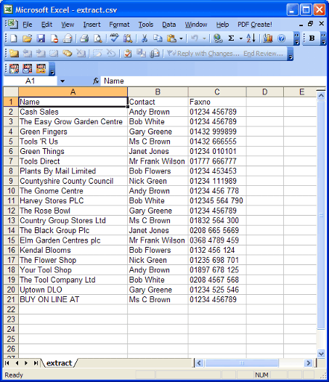Expand Formatting toolbar options chevron
Viewport: 329px width, 382px height.
coord(323,38)
